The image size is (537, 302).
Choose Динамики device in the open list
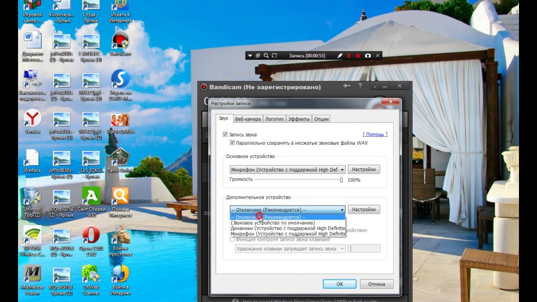coord(287,228)
